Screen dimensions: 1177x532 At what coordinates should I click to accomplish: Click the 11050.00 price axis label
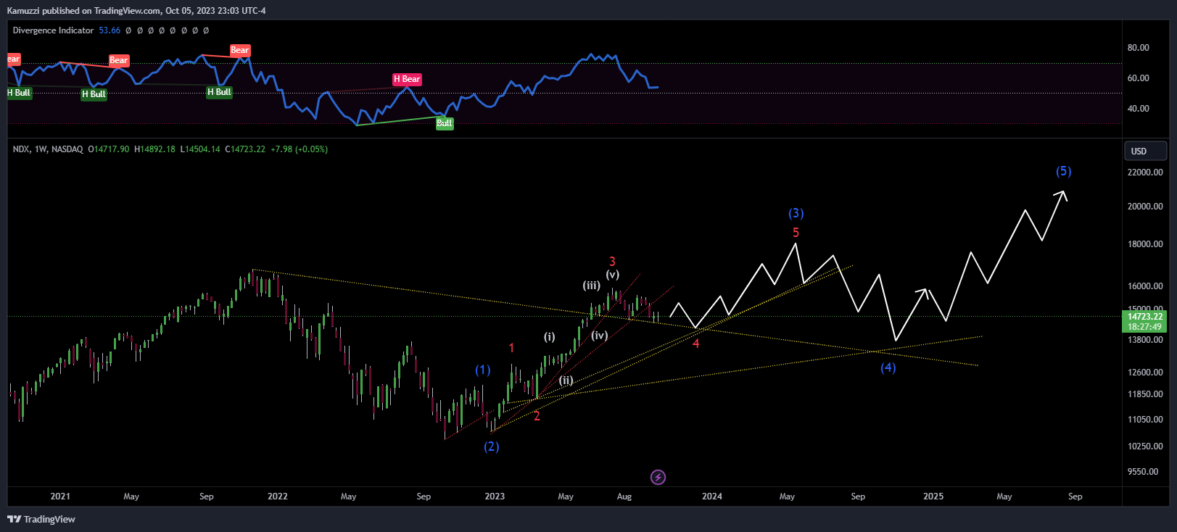coord(1145,420)
